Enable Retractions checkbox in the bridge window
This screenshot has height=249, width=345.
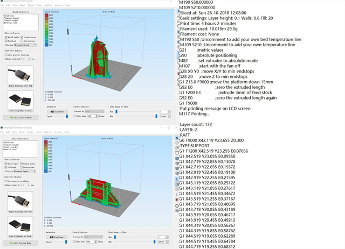(23, 166)
